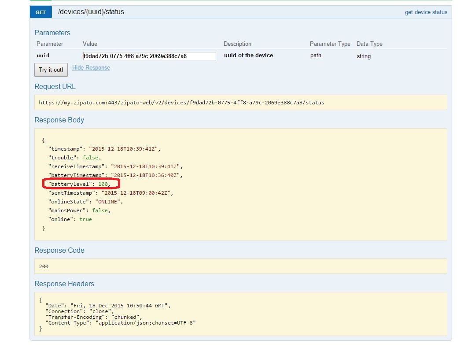471x347 pixels.
Task: Click the Parameter Type column header
Action: 330,44
